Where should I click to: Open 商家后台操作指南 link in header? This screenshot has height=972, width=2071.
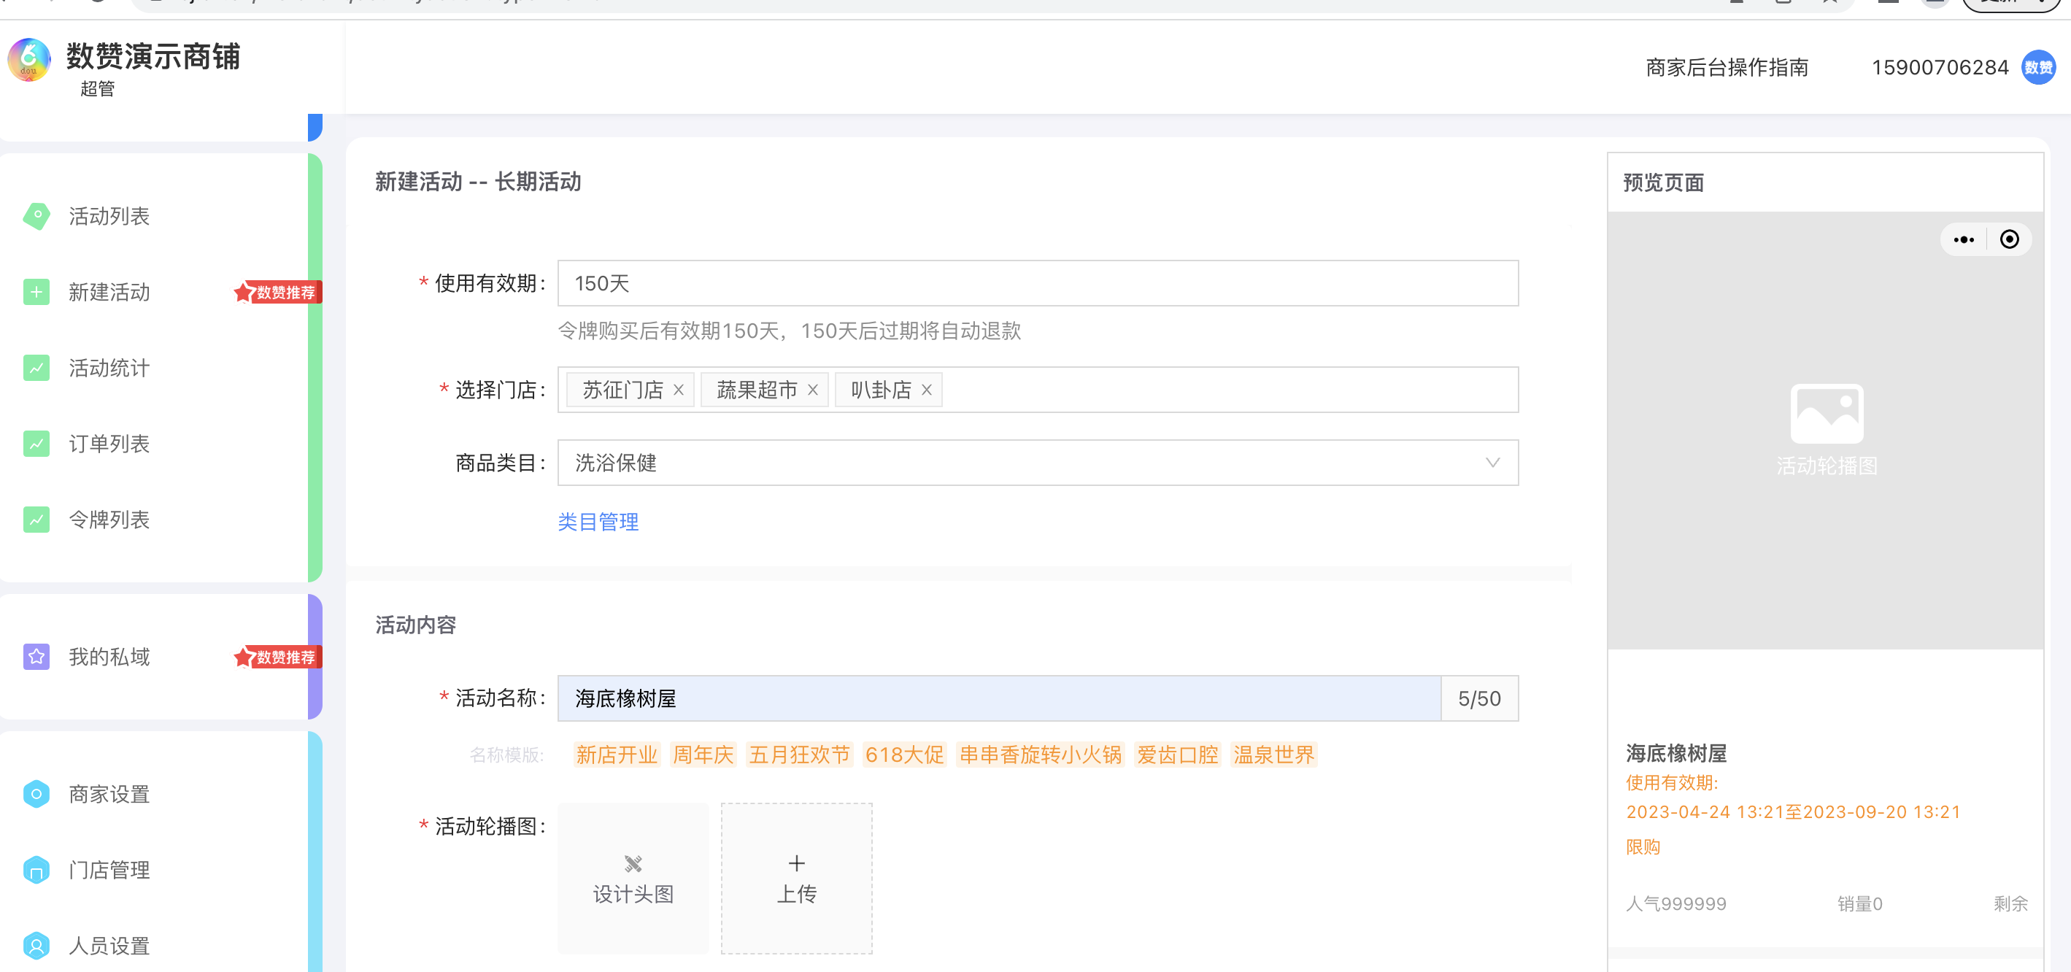(1727, 68)
